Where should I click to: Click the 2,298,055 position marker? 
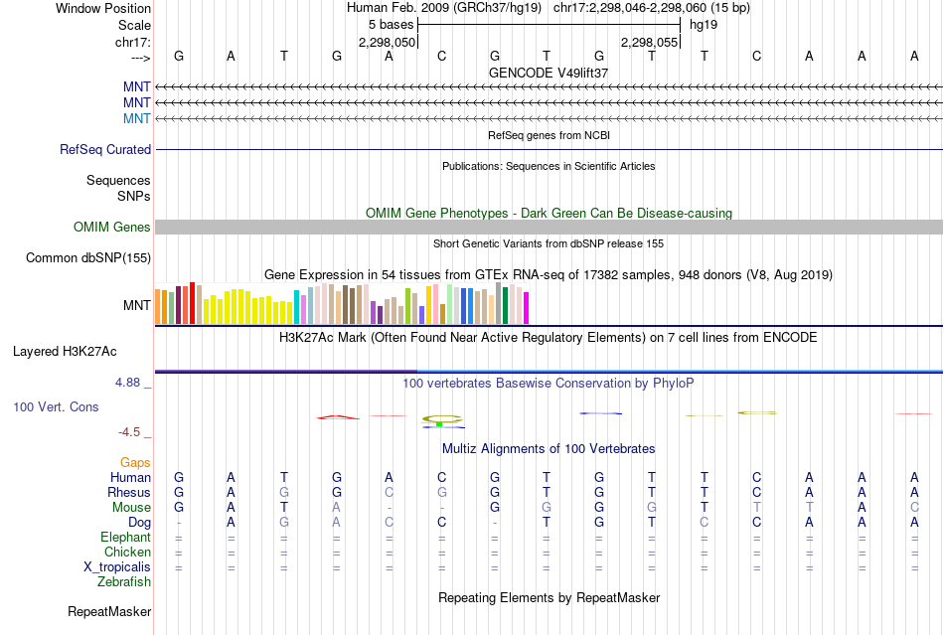(649, 42)
